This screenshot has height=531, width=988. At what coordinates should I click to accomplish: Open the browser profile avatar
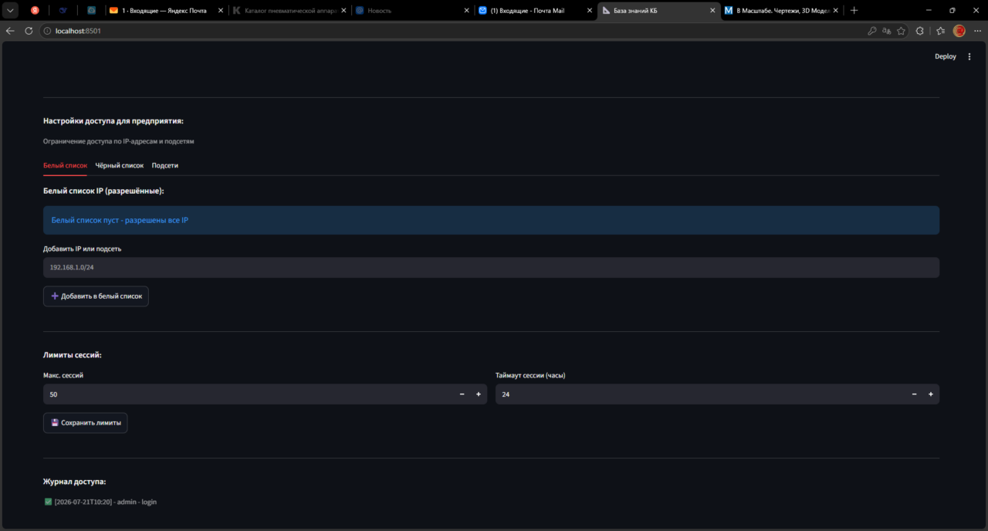[x=959, y=31]
